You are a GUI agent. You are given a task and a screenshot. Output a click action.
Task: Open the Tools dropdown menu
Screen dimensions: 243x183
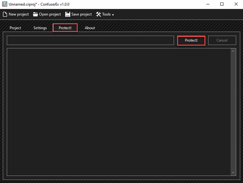[x=105, y=14]
